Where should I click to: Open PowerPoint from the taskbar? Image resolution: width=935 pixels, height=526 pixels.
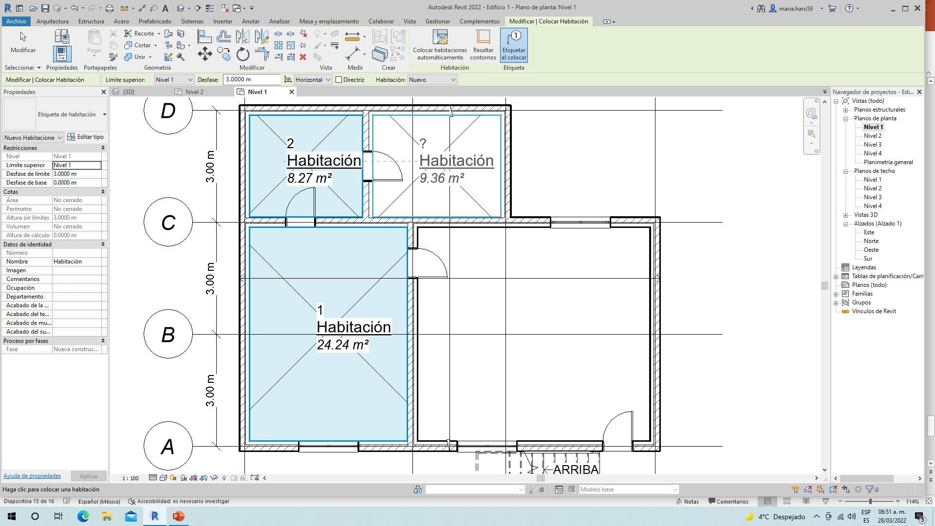pyautogui.click(x=178, y=516)
